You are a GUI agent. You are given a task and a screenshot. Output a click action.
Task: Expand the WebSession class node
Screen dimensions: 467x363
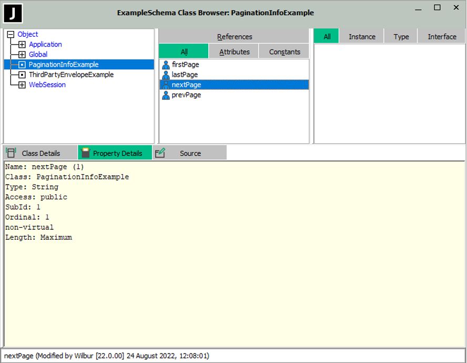click(x=22, y=85)
